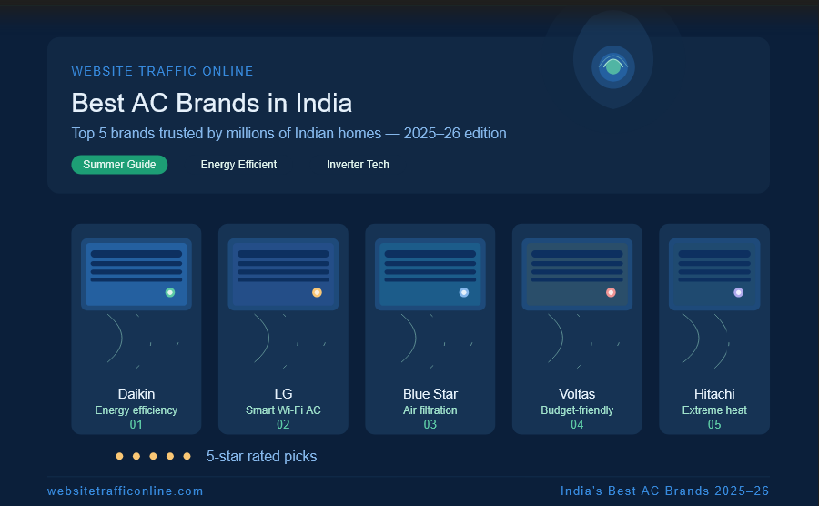This screenshot has width=819, height=506.
Task: Select the Inverter Tech tag
Action: 358,165
